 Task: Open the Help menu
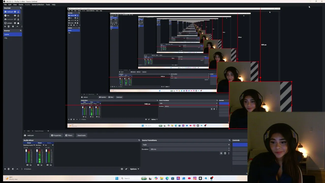54,5
